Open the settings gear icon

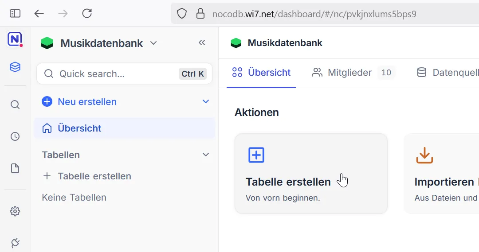pos(15,211)
